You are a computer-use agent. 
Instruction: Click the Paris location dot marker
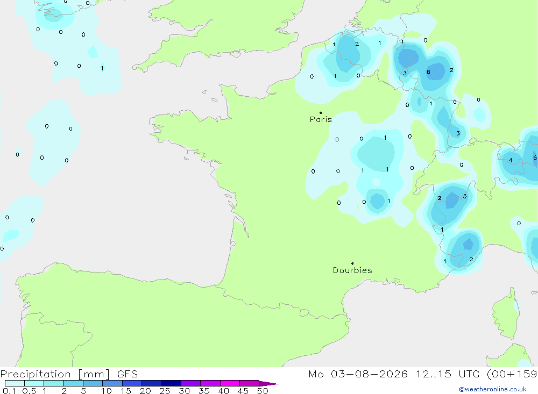321,112
